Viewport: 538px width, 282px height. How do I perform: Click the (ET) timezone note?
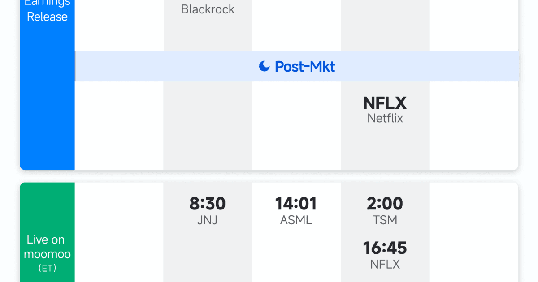click(x=47, y=268)
